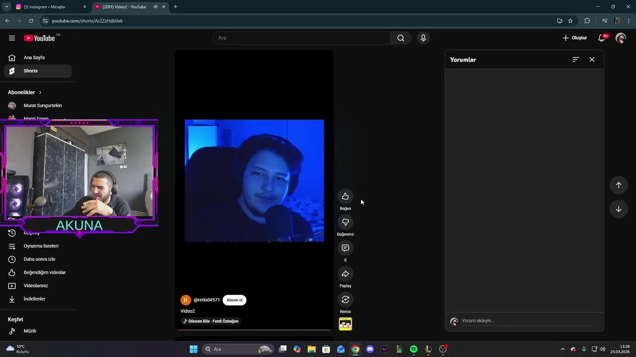Open the tab search dropdown
Image resolution: width=636 pixels, height=357 pixels.
6,7
